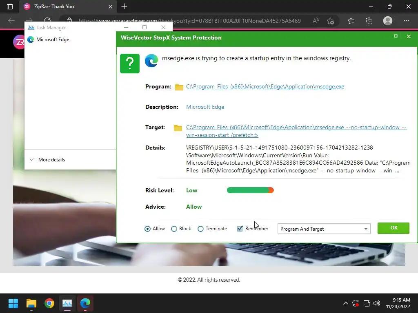Click the Edge address bar URL

(x=189, y=21)
